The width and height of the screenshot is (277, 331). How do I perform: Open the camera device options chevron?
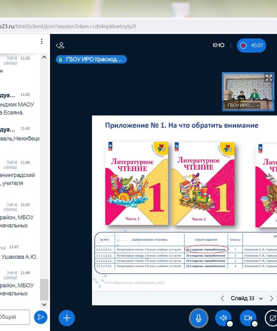coord(254,324)
